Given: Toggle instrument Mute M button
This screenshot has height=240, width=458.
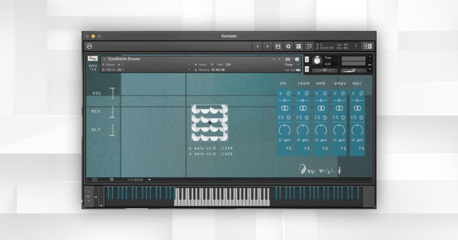Looking at the screenshot, I should pos(307,69).
